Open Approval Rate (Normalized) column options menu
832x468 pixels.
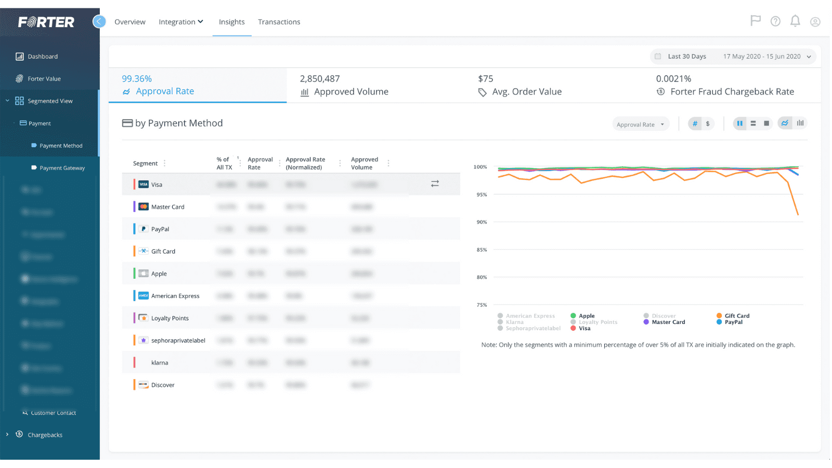coord(340,163)
